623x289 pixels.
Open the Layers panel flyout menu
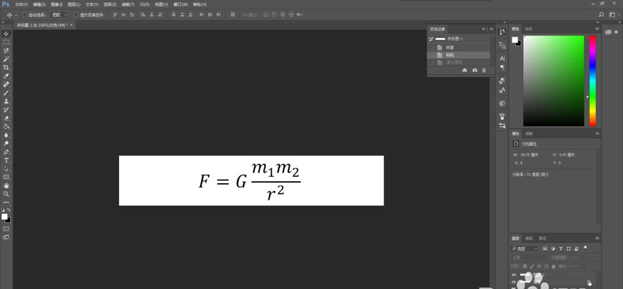(x=597, y=238)
